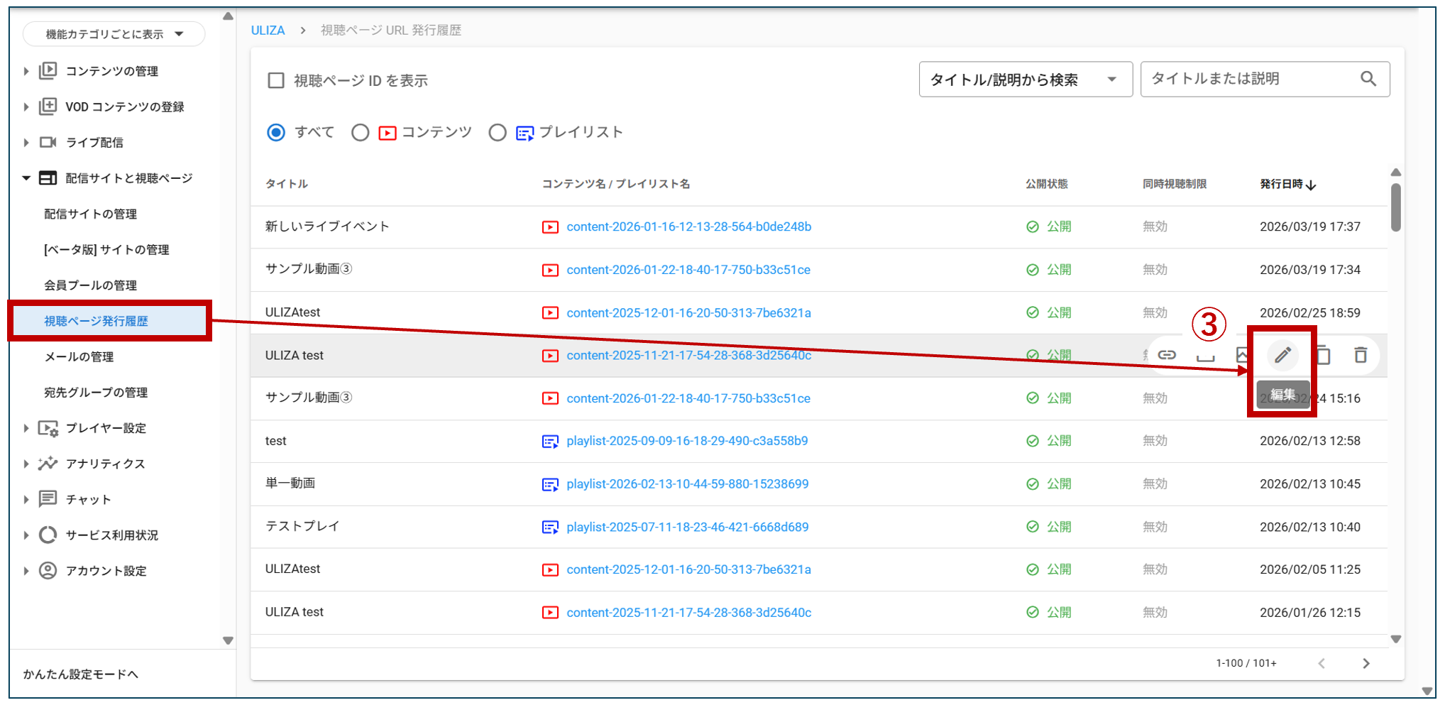Click the アナリティクス chart icon in sidebar
Viewport: 1445px width, 705px height.
point(48,464)
